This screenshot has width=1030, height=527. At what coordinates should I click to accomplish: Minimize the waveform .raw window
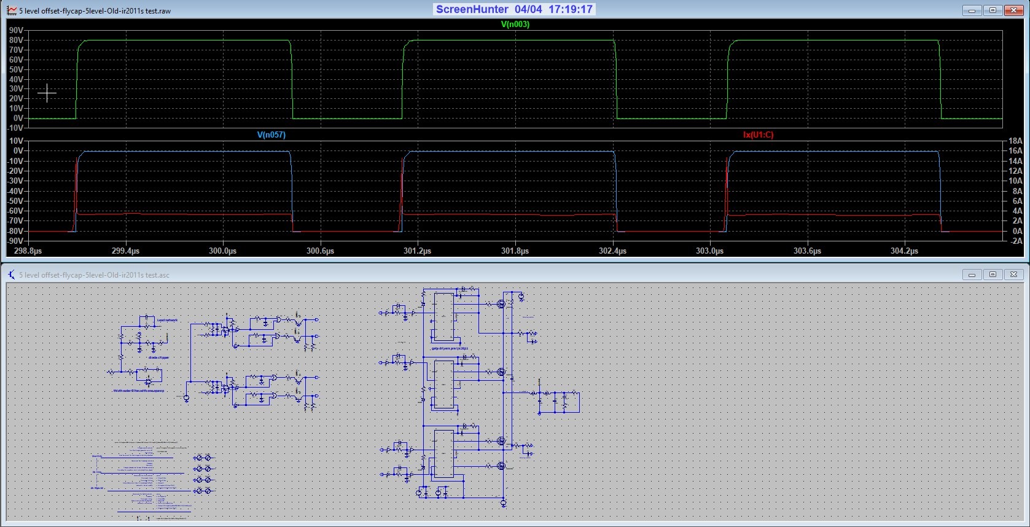tap(972, 10)
